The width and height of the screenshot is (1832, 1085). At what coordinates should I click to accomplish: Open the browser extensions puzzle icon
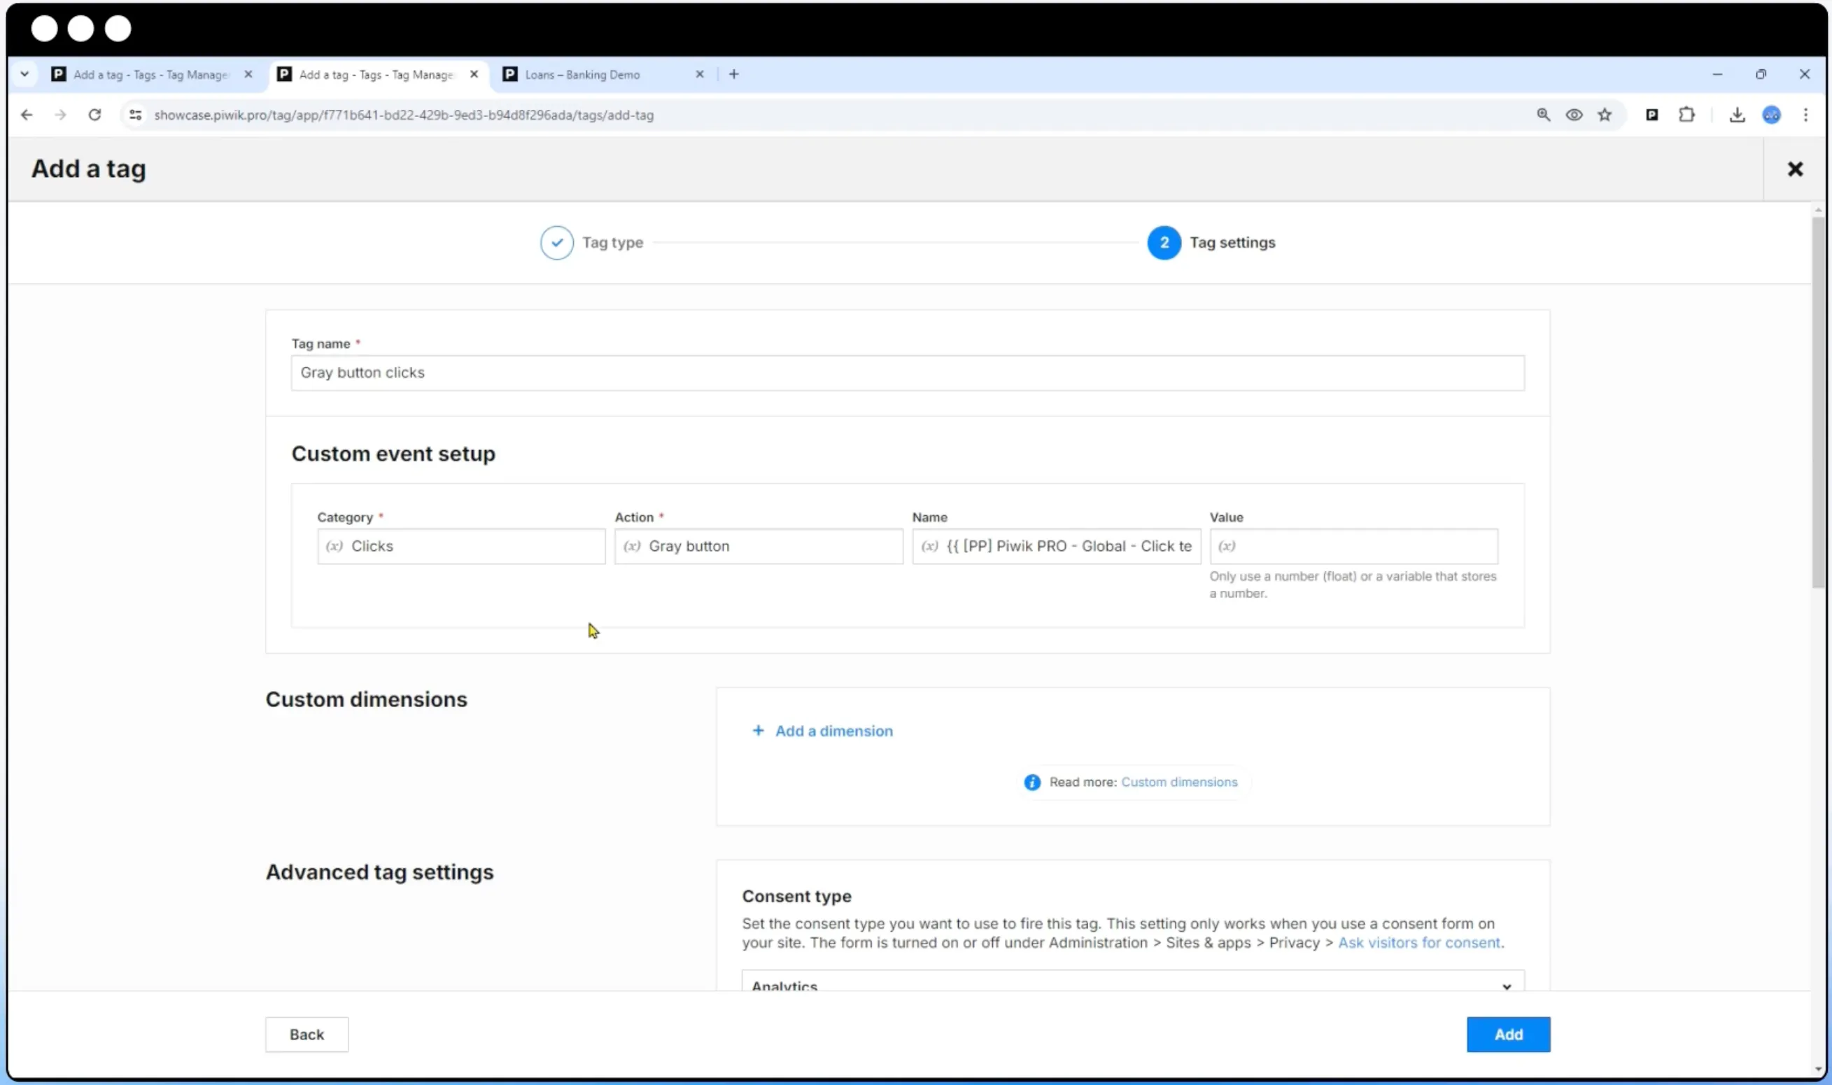(1686, 115)
